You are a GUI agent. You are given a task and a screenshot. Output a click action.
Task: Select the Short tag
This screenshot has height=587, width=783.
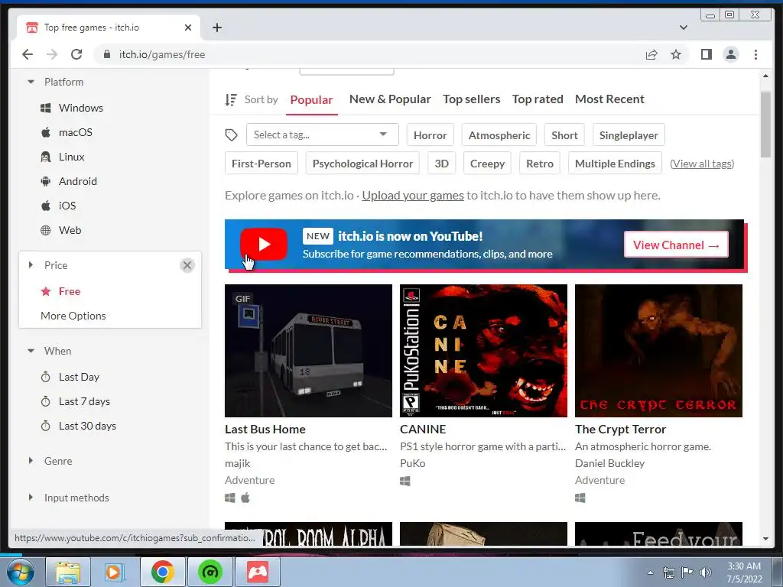[564, 135]
